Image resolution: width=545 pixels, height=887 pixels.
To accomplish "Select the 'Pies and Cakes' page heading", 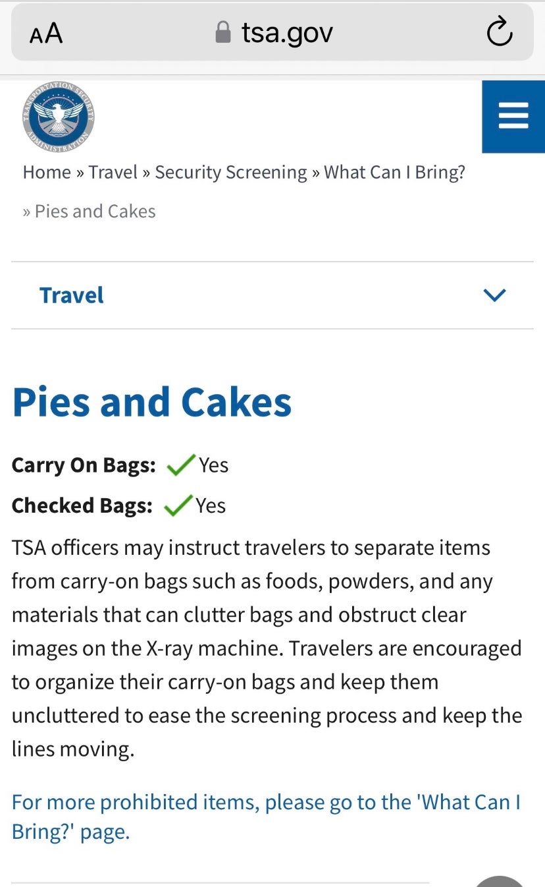I will click(x=151, y=402).
